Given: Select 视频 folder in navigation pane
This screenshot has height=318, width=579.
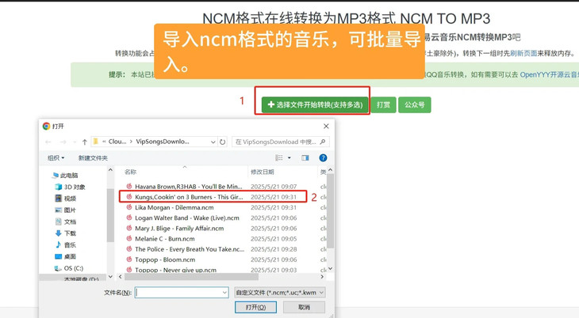Looking at the screenshot, I should (x=66, y=199).
